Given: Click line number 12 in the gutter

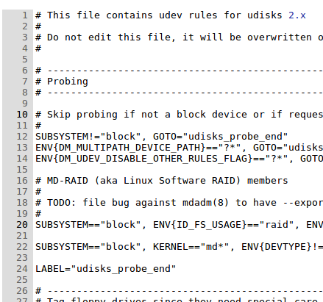Looking at the screenshot, I should (x=22, y=137).
